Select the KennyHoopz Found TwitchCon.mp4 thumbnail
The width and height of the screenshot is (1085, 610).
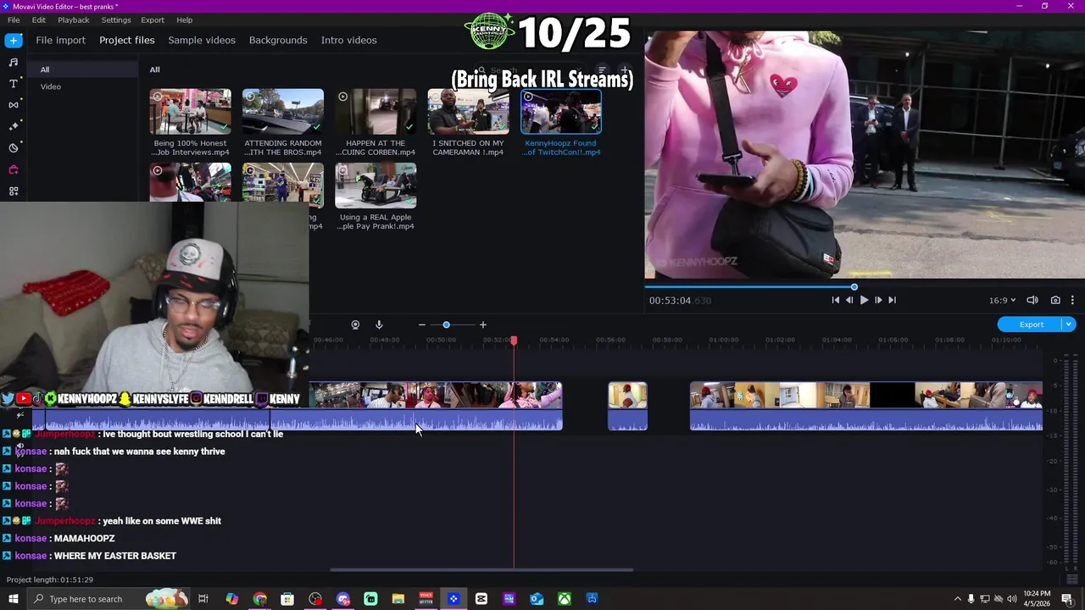pyautogui.click(x=561, y=111)
